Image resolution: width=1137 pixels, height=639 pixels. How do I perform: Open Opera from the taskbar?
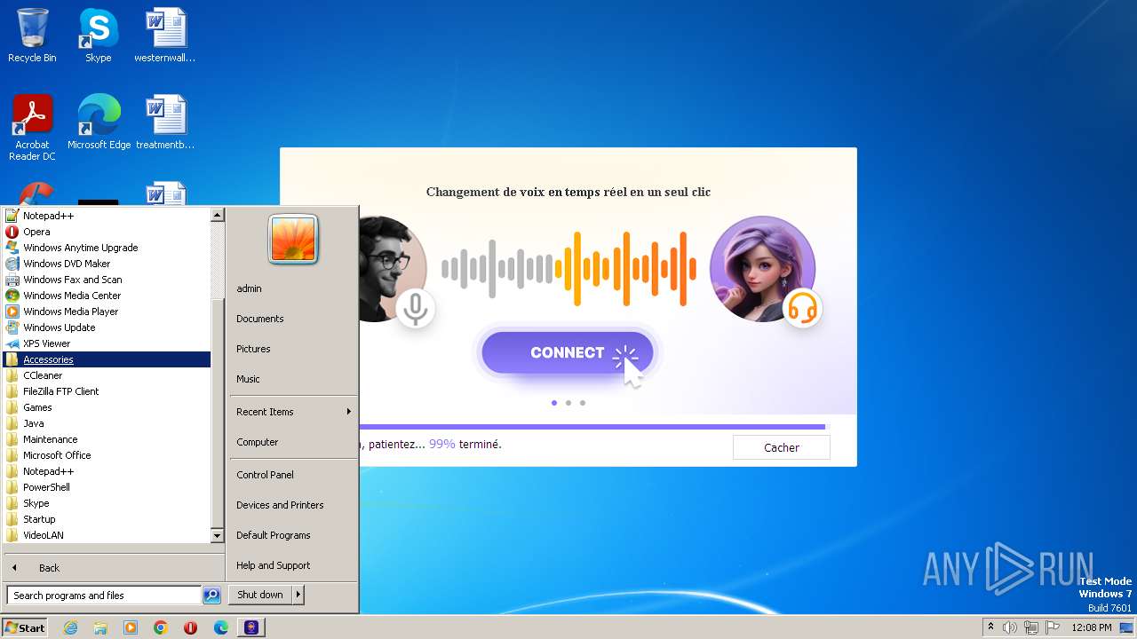[x=190, y=627]
